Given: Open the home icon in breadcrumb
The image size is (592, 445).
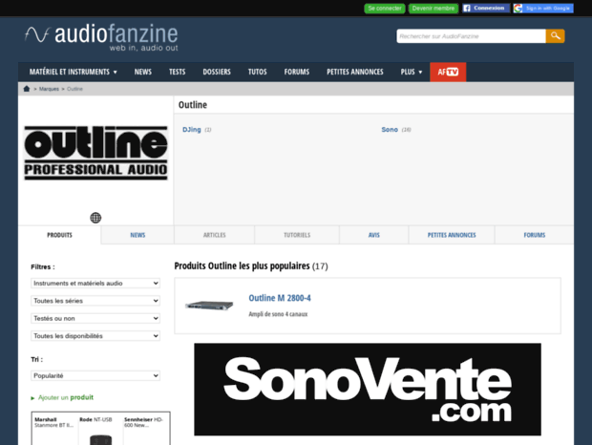Looking at the screenshot, I should point(27,89).
